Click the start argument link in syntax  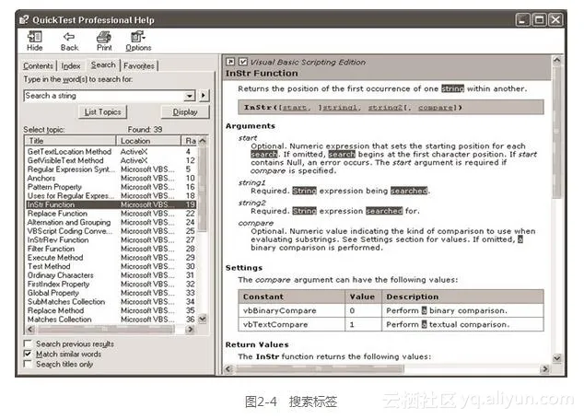[295, 108]
